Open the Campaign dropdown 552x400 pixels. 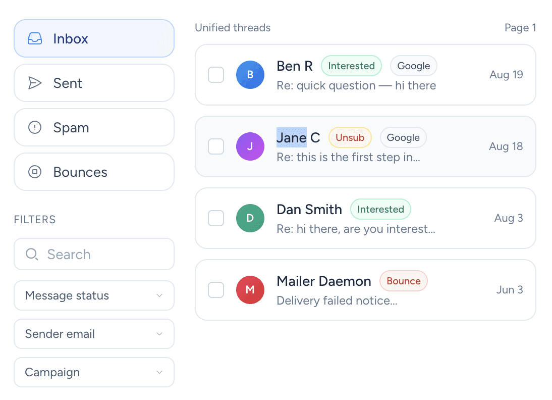click(x=94, y=372)
